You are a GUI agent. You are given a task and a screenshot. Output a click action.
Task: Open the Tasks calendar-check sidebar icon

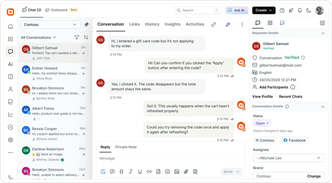pyautogui.click(x=10, y=77)
